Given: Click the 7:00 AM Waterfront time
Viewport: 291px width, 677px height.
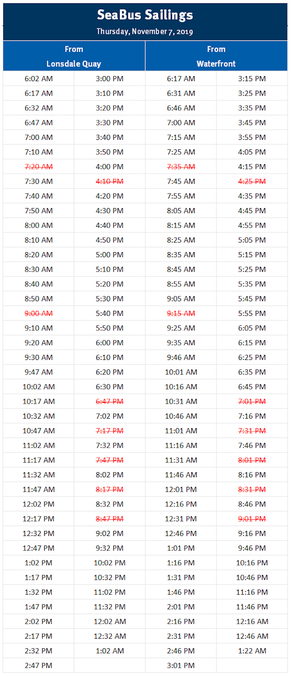Looking at the screenshot, I should [x=181, y=123].
